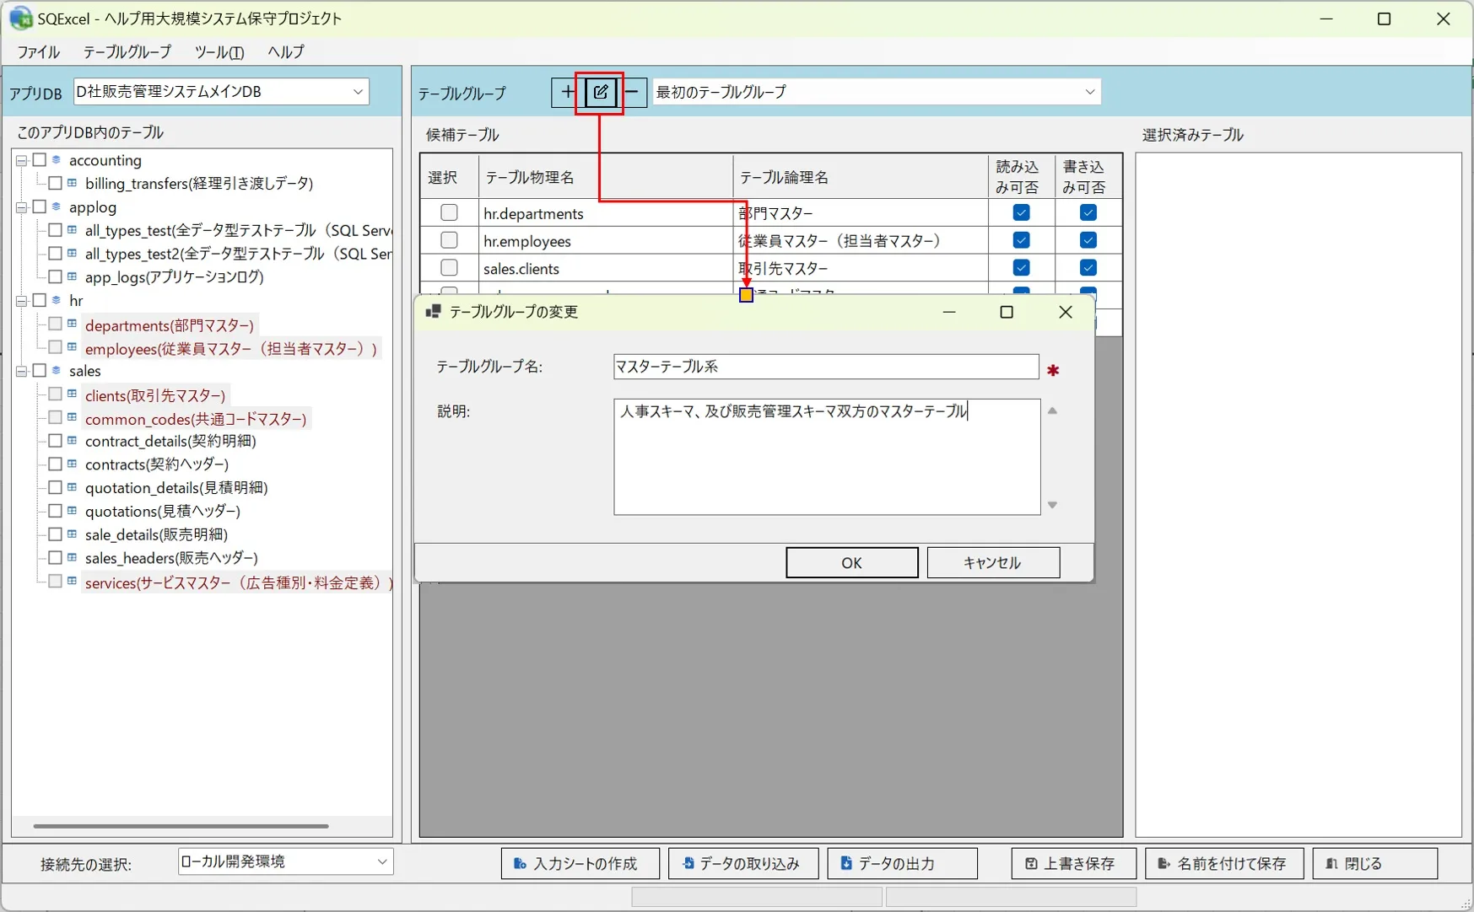This screenshot has height=912, width=1474.
Task: Click the tree panel horizontal scrollbar
Action: pyautogui.click(x=181, y=826)
